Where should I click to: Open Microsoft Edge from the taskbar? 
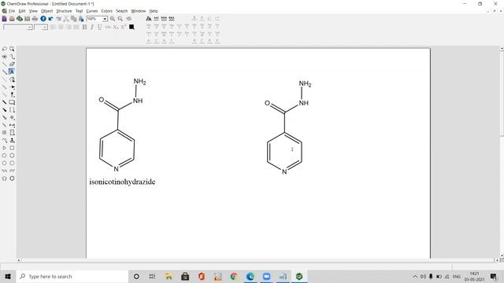pos(250,276)
